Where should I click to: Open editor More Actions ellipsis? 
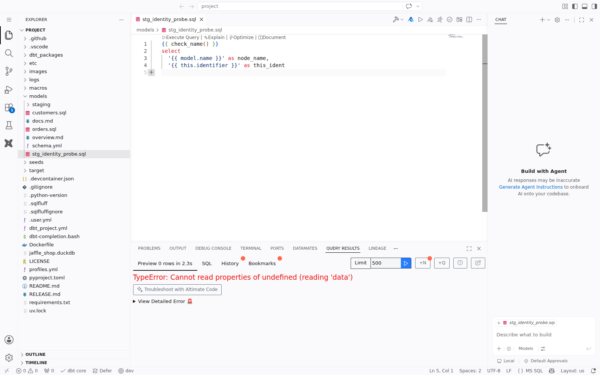point(479,19)
